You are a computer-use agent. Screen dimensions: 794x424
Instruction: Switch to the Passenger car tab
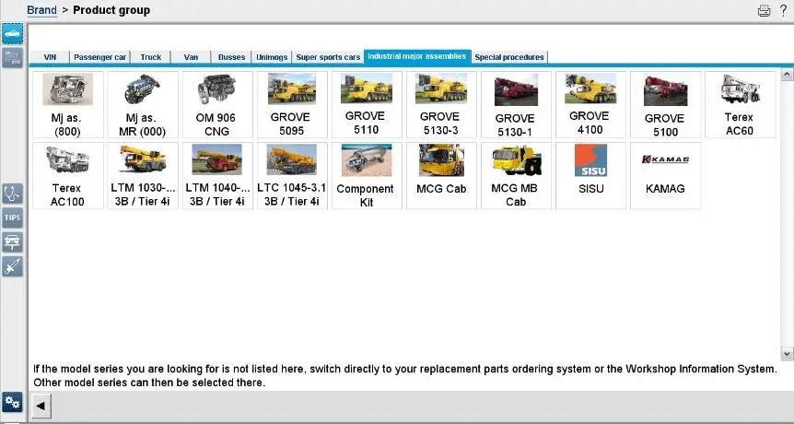coord(99,57)
